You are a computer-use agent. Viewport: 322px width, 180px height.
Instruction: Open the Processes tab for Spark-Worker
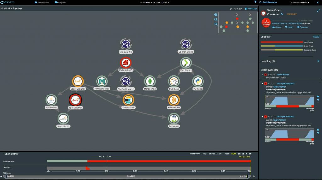coord(302,27)
